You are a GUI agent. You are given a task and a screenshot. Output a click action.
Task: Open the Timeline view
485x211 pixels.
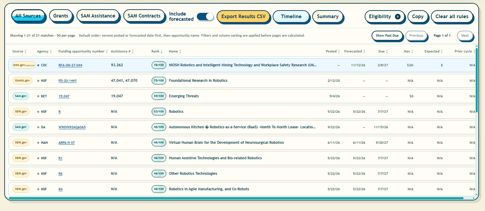point(291,17)
